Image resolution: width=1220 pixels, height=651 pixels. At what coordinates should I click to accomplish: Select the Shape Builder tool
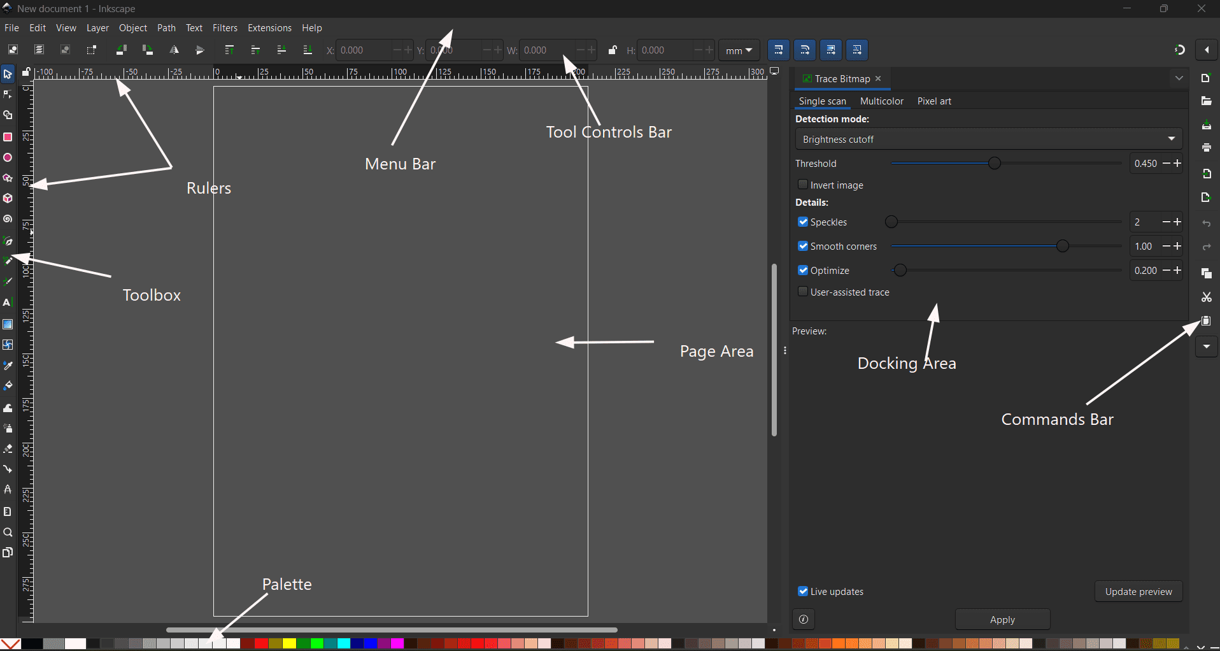(8, 115)
